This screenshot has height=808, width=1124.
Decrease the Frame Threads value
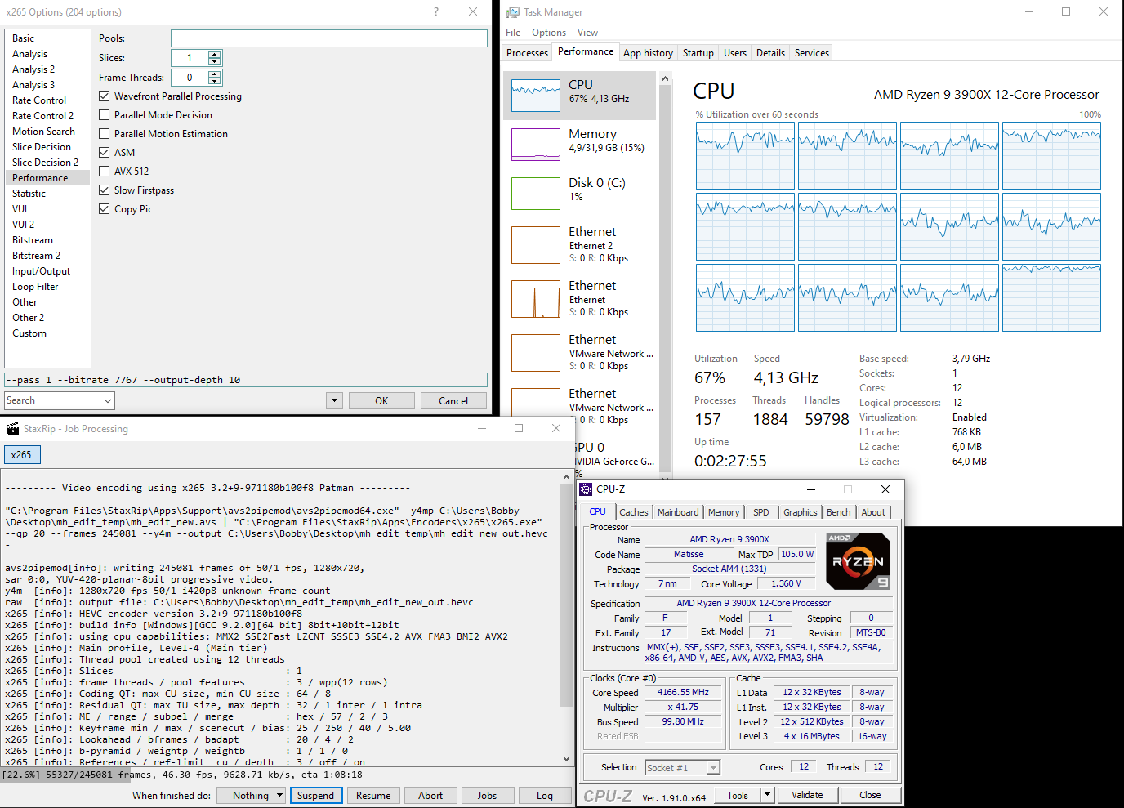(215, 81)
